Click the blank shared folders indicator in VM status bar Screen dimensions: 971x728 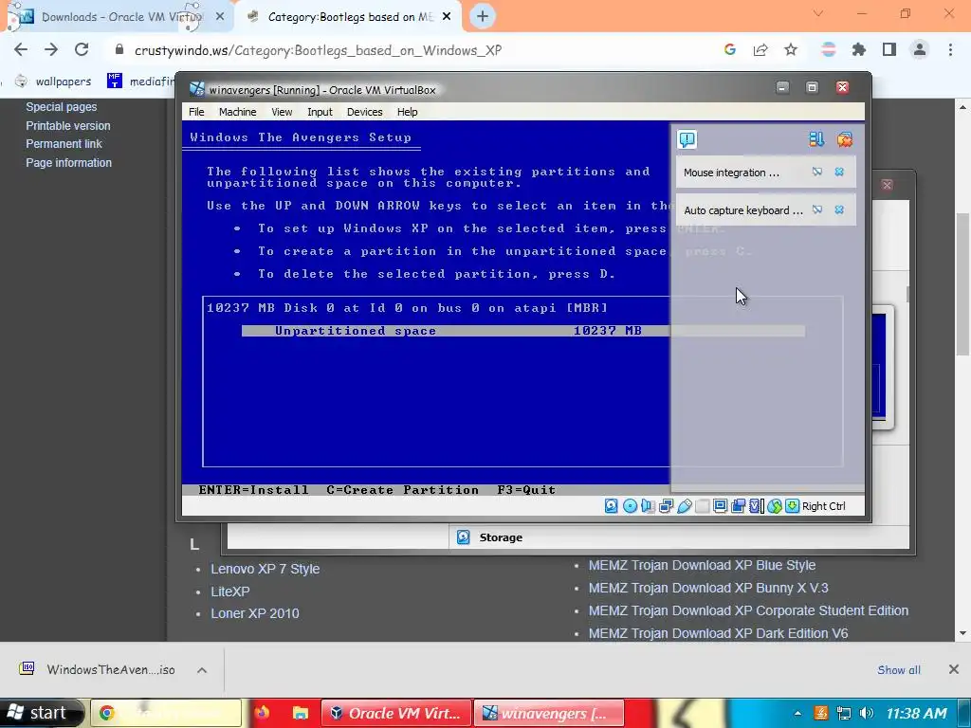703,506
